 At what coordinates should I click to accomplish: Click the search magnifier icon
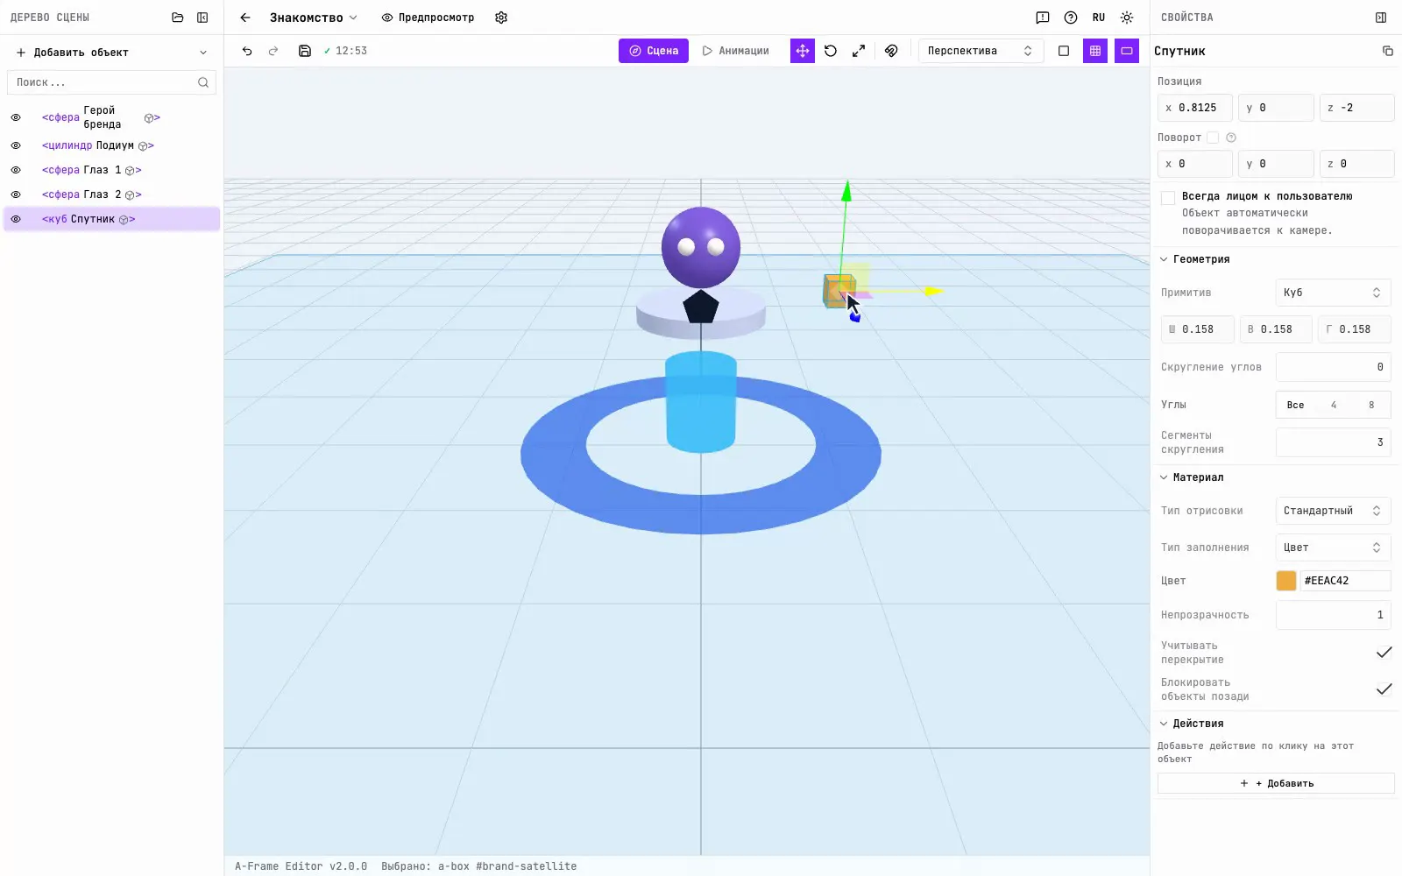[203, 82]
